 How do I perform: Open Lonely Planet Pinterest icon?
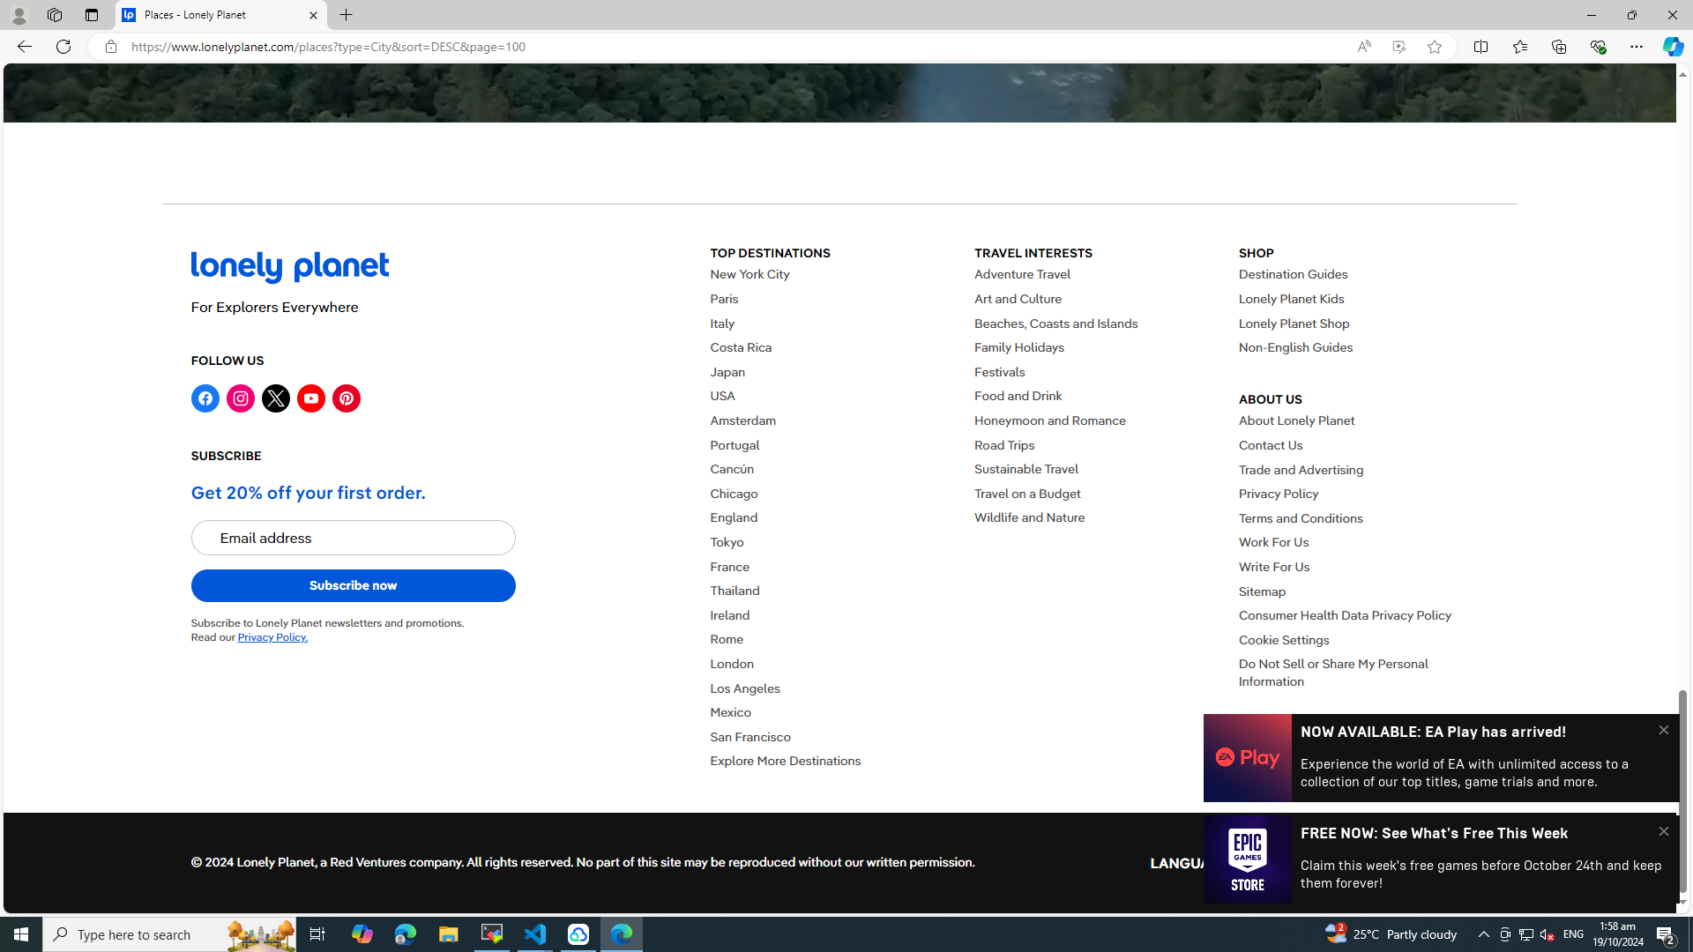(346, 398)
